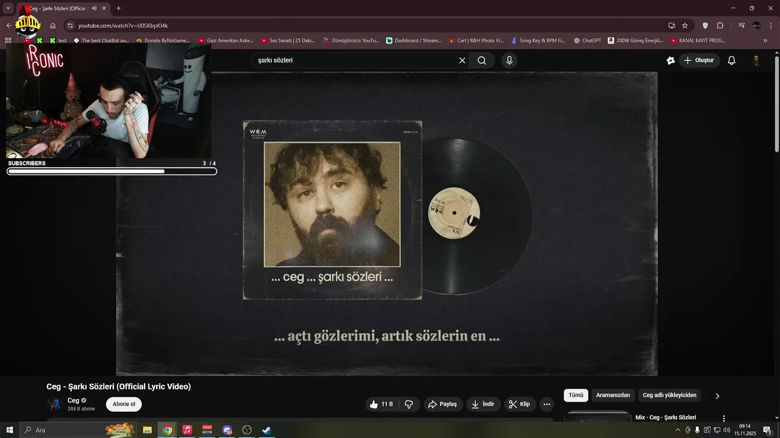
Task: Open a new browser tab
Action: click(x=118, y=9)
